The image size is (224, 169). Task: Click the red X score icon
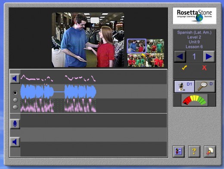coord(204,68)
